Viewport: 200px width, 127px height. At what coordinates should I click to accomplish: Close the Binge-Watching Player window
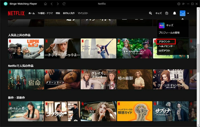tap(197, 4)
